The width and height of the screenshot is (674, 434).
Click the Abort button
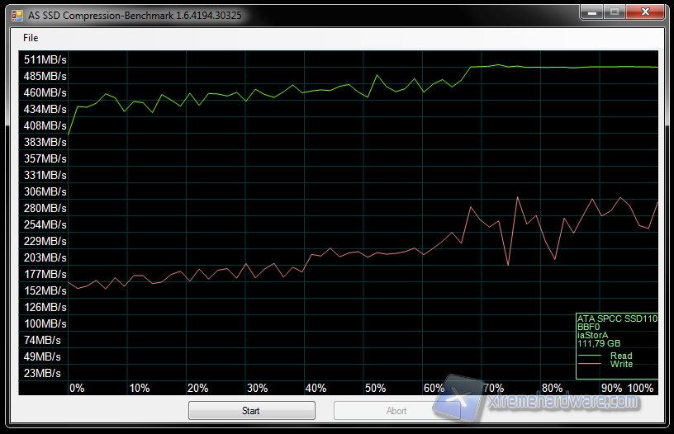[x=396, y=410]
